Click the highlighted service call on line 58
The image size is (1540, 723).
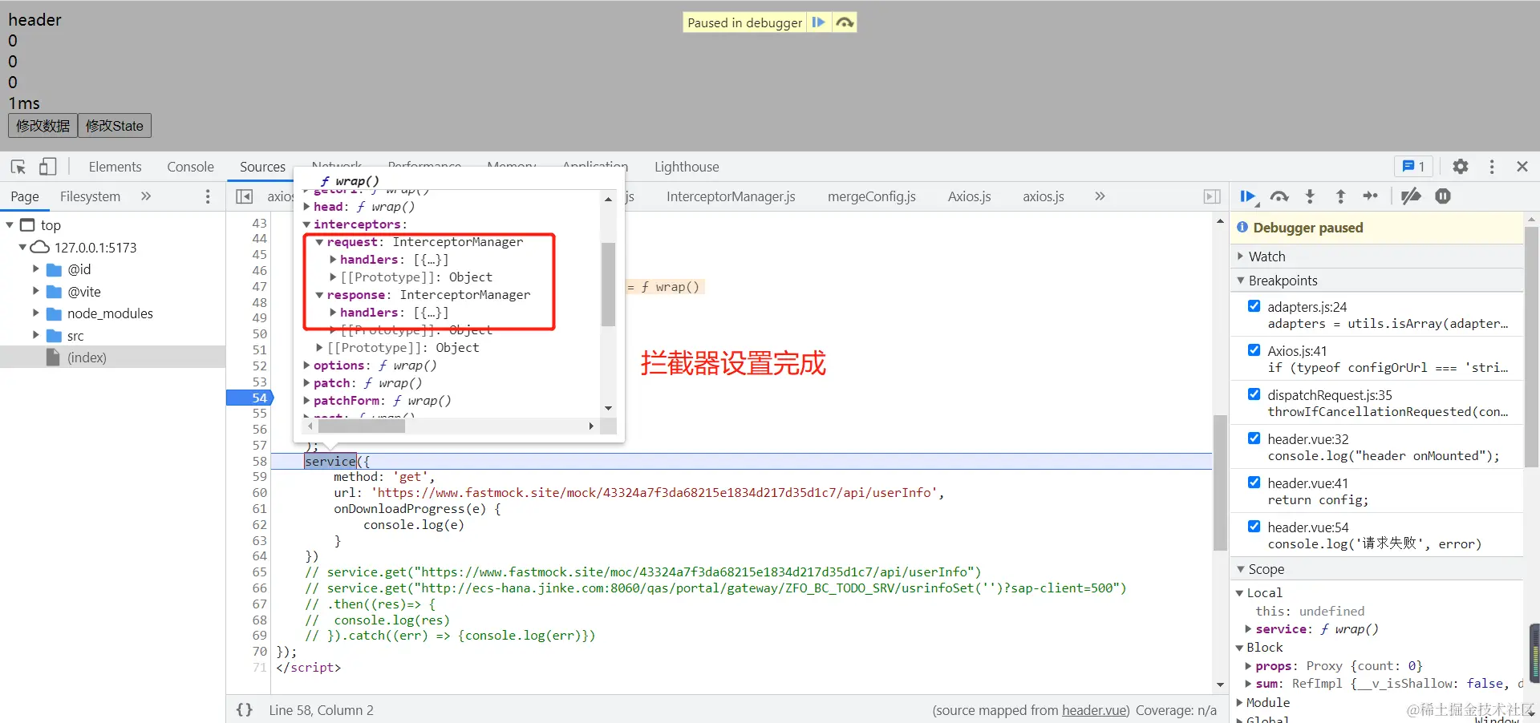pos(330,462)
